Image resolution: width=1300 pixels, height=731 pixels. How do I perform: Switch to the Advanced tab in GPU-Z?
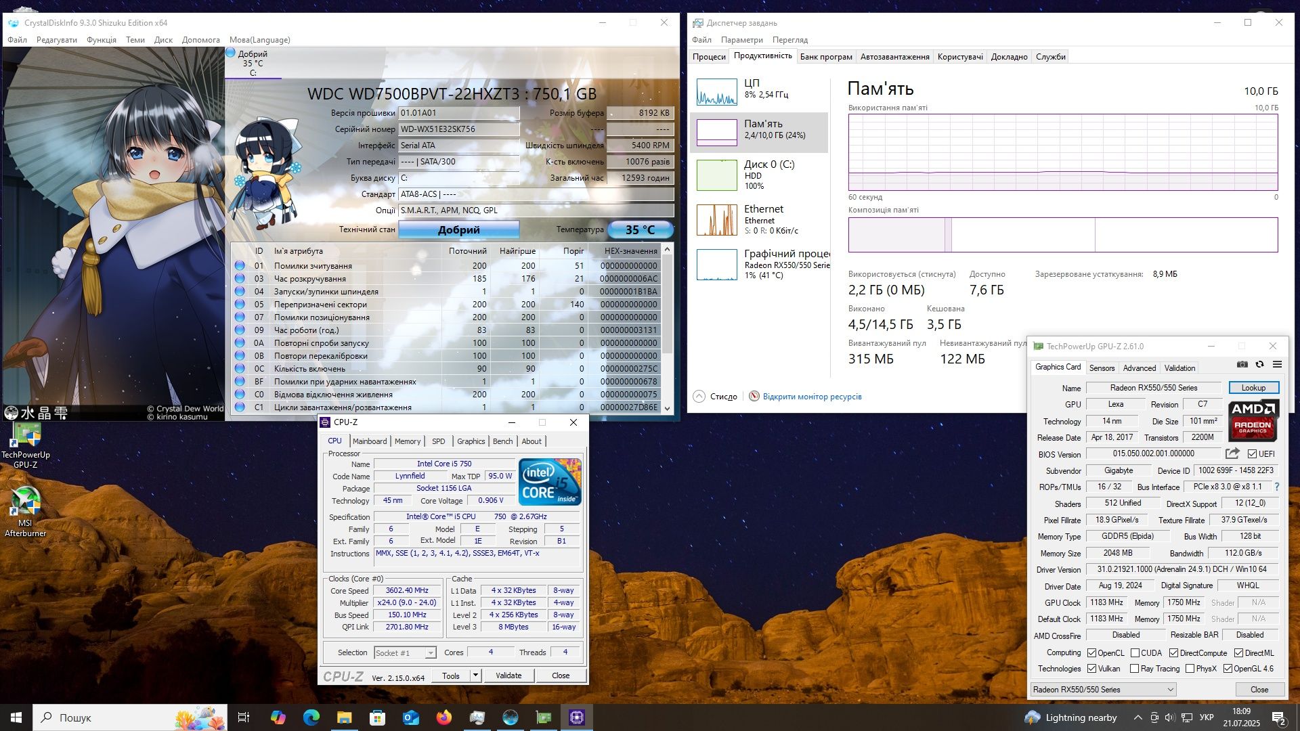[1140, 368]
